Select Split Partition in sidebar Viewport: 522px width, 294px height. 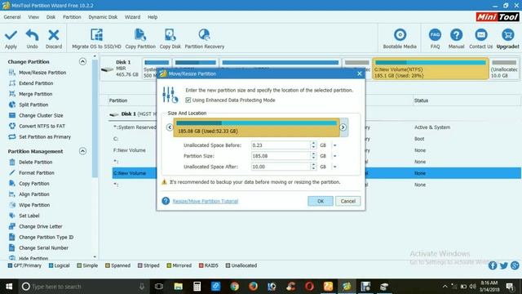pos(33,105)
